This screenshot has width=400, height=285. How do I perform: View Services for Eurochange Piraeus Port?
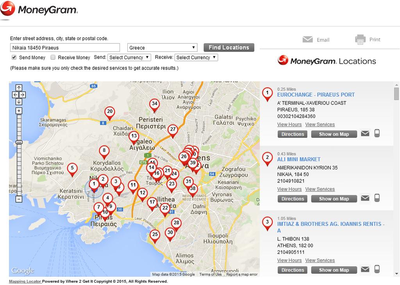click(320, 125)
